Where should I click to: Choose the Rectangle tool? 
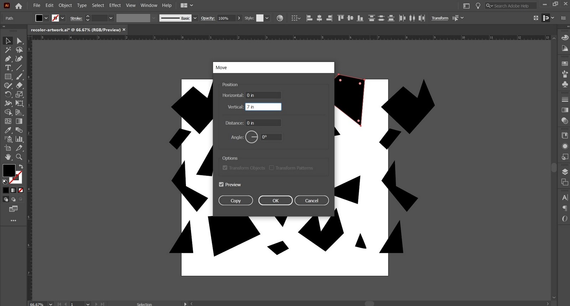point(8,77)
